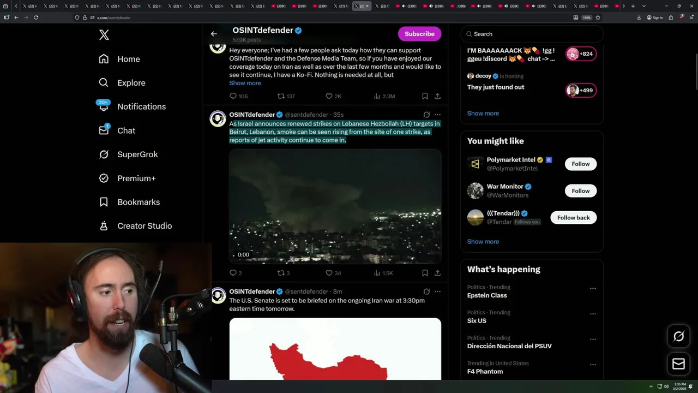Go to Home in sidebar

pos(119,59)
